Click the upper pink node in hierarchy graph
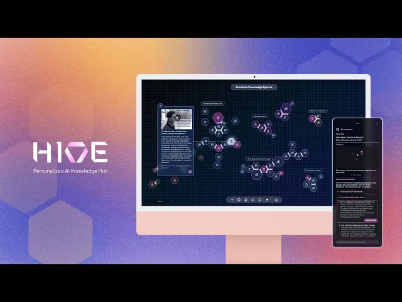Screen dimensions: 402x302 click(x=362, y=152)
